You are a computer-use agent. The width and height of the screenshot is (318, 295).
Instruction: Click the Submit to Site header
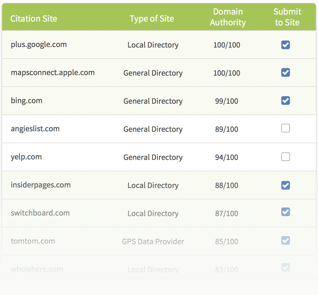click(x=287, y=17)
